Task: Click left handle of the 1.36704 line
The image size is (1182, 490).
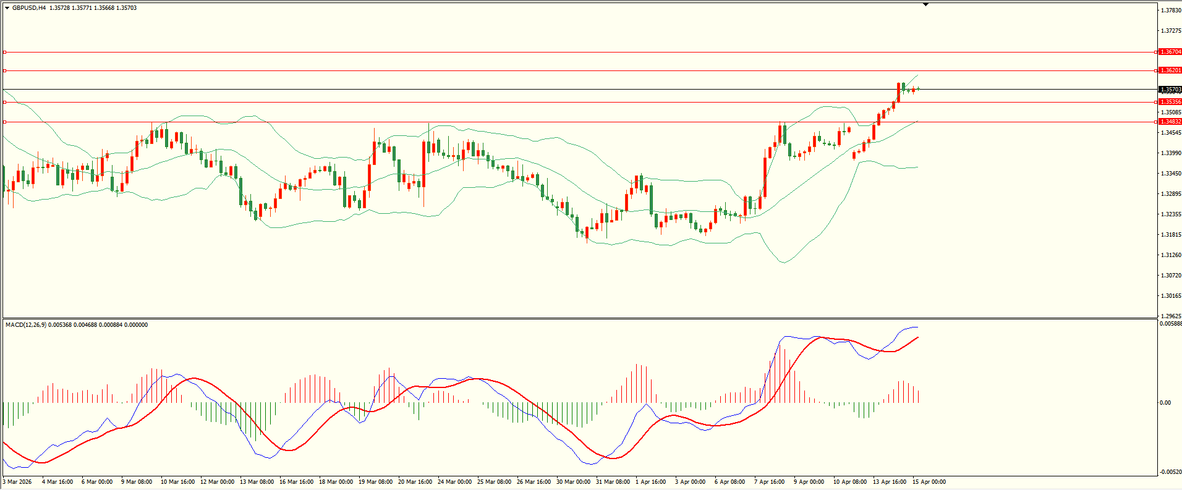Action: (4, 52)
